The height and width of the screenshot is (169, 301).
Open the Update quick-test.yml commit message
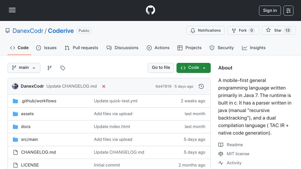click(x=116, y=101)
